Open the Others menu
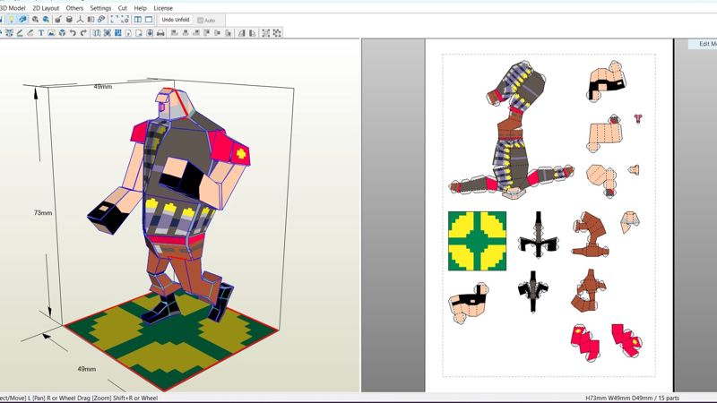717x403 pixels. 74,8
